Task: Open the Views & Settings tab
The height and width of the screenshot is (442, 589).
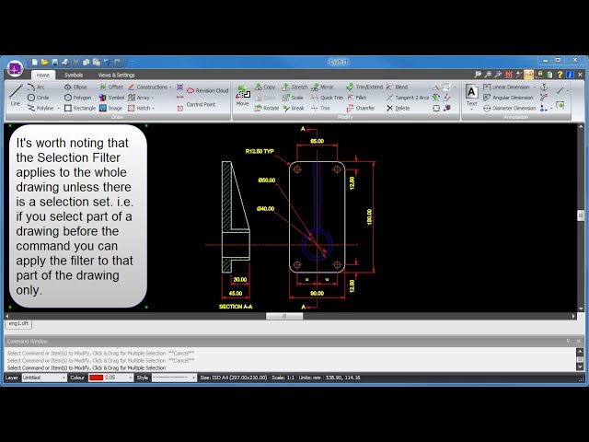Action: 117,75
